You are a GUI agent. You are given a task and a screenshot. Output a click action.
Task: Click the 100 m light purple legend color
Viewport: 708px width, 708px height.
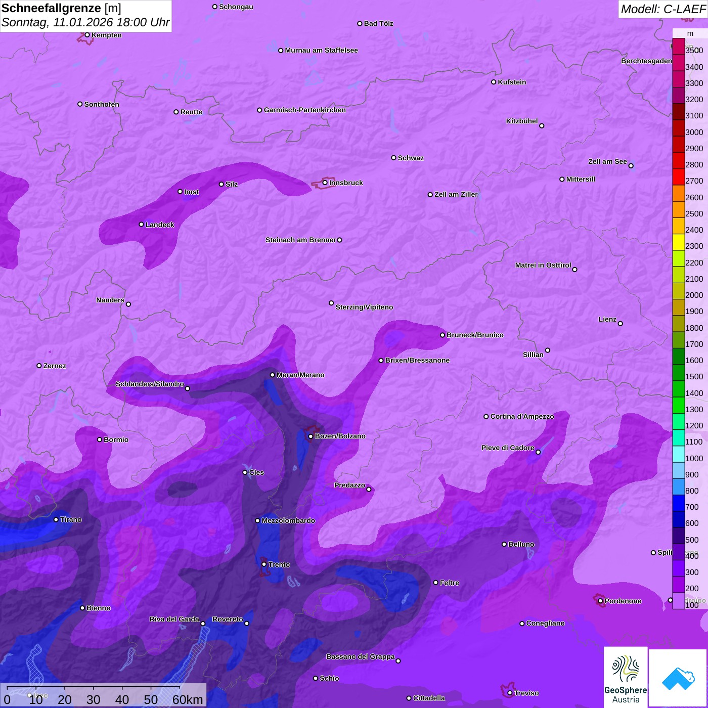point(679,601)
